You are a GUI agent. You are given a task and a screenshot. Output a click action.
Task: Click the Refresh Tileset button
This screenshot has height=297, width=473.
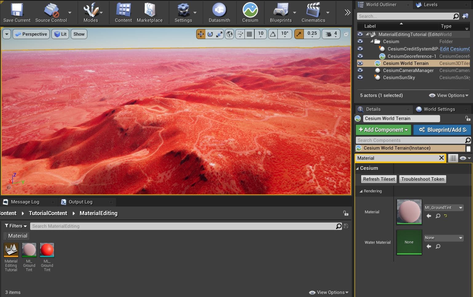379,179
